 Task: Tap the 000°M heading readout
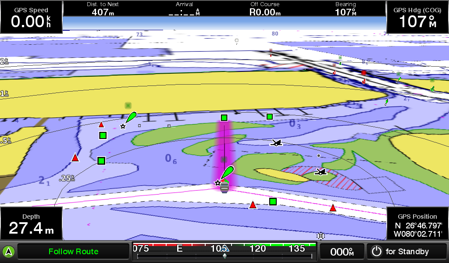[x=342, y=252]
